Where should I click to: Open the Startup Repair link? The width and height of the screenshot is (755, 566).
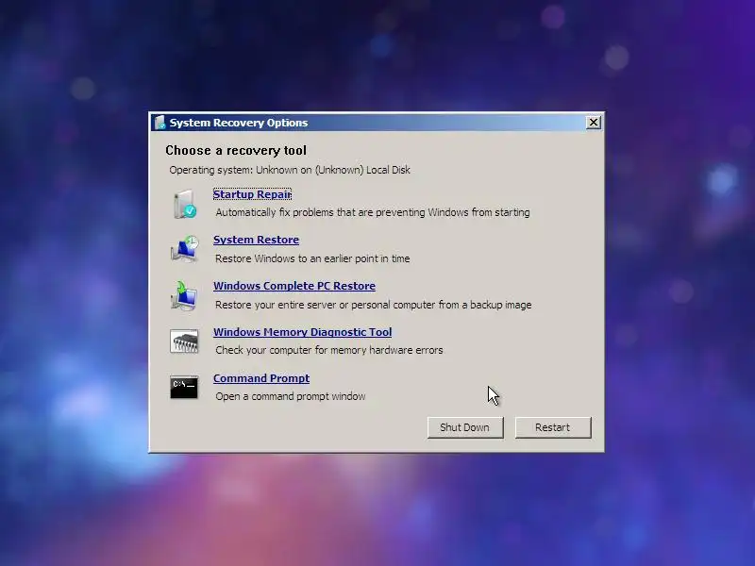click(x=252, y=194)
